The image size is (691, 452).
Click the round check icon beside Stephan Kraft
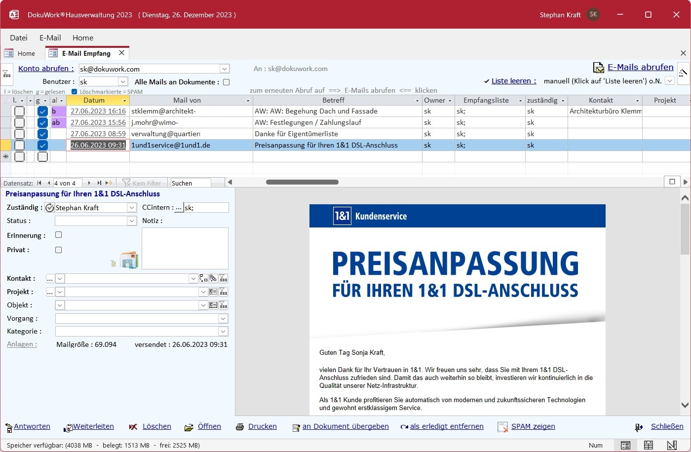[49, 208]
